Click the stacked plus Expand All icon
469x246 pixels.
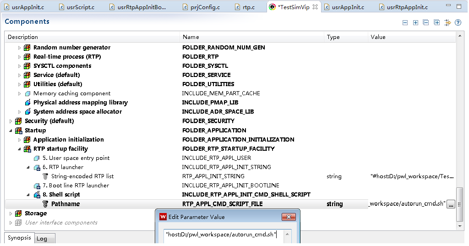437,23
